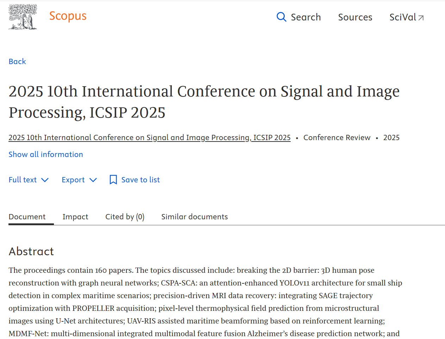The height and width of the screenshot is (339, 445).
Task: Click the chevron beside Full text
Action: [x=45, y=180]
